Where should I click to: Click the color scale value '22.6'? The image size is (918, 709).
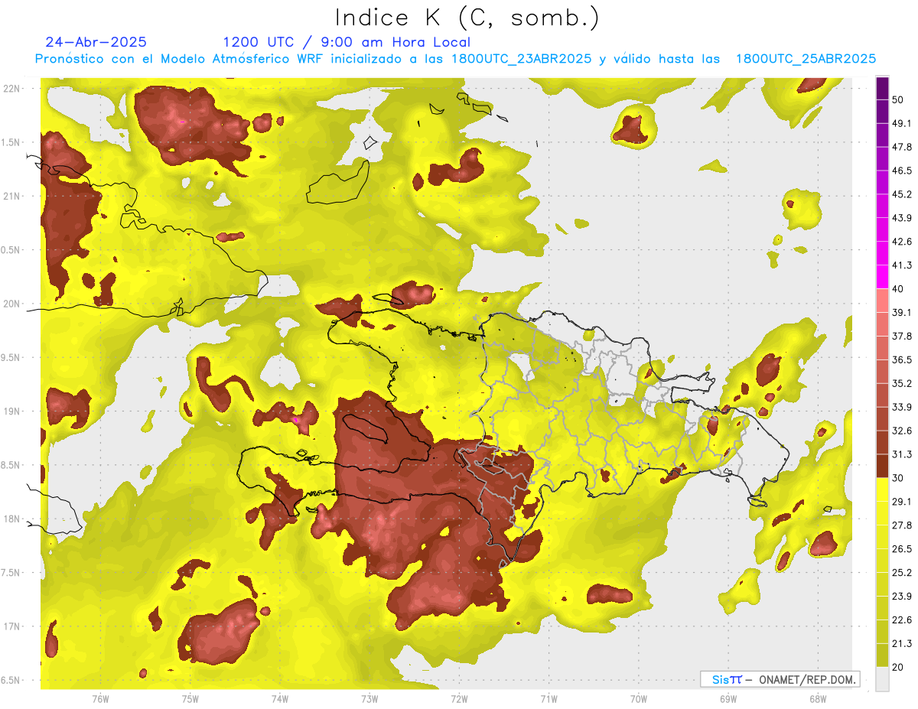(x=902, y=620)
